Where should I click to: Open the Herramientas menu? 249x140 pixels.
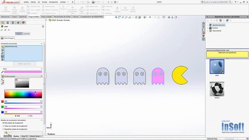click(x=53, y=2)
